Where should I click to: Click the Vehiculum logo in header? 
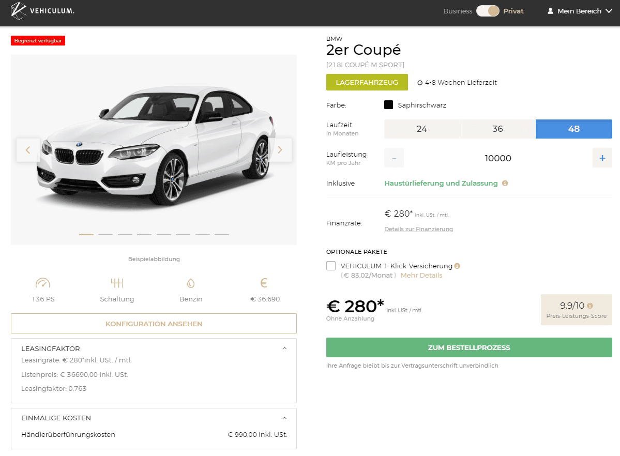tap(42, 11)
